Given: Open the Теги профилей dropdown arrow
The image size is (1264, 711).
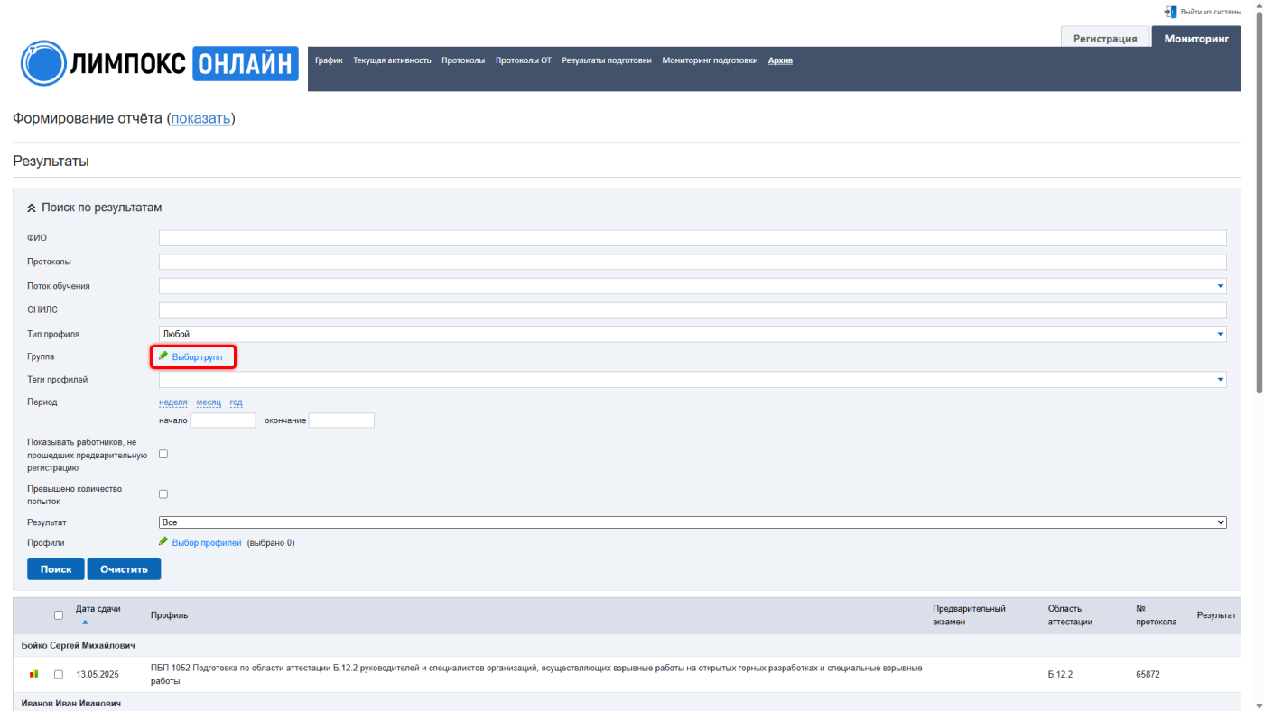Looking at the screenshot, I should click(x=1221, y=380).
